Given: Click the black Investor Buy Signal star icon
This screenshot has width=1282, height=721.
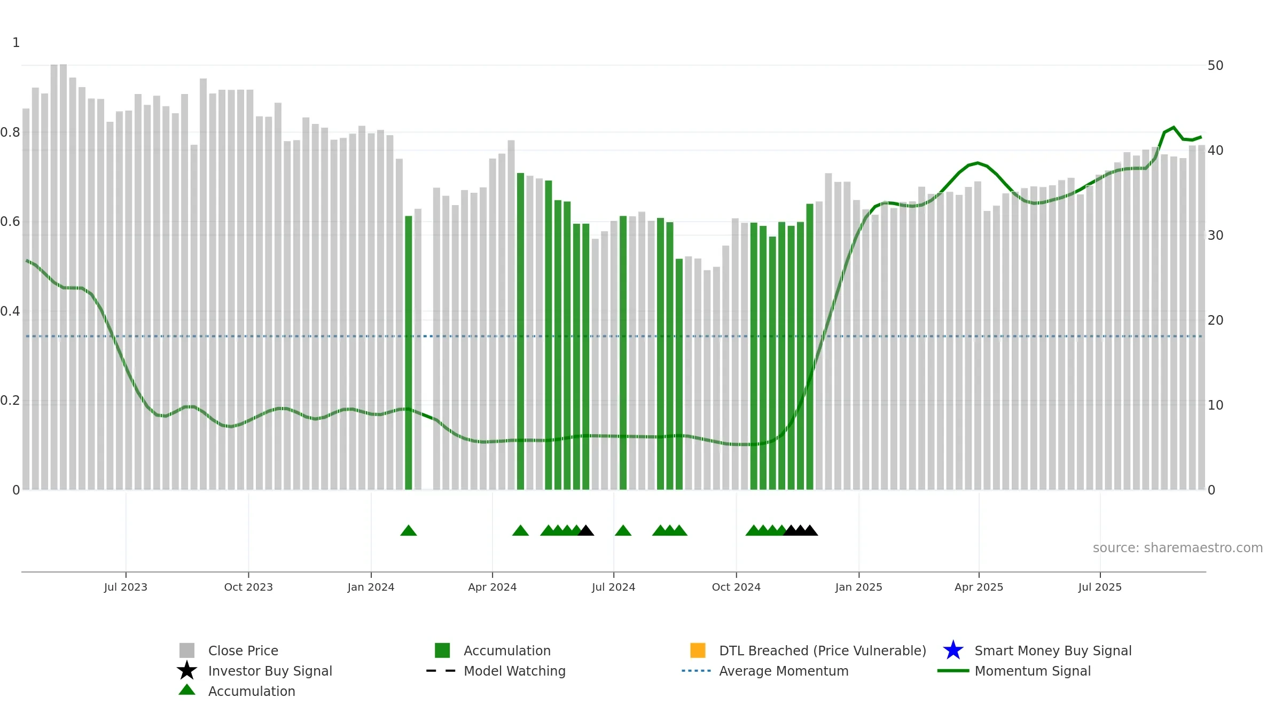Looking at the screenshot, I should [x=186, y=670].
